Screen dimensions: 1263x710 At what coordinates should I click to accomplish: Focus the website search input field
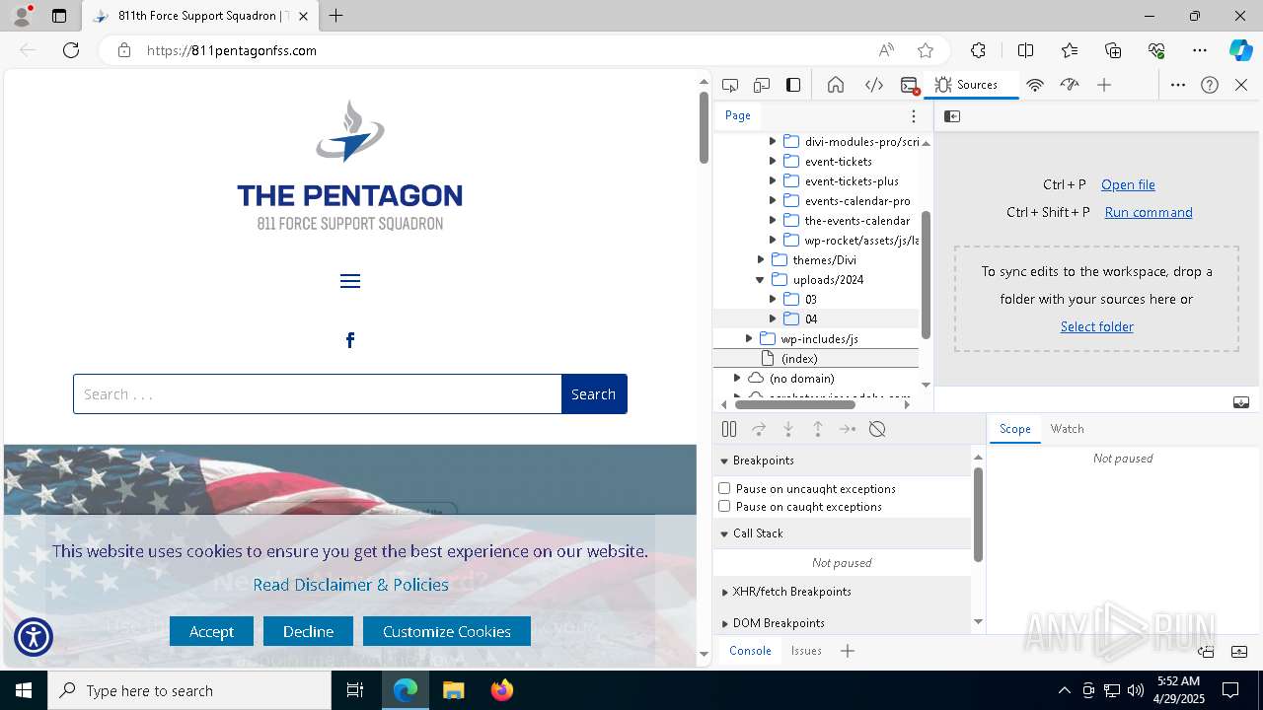[x=318, y=394]
